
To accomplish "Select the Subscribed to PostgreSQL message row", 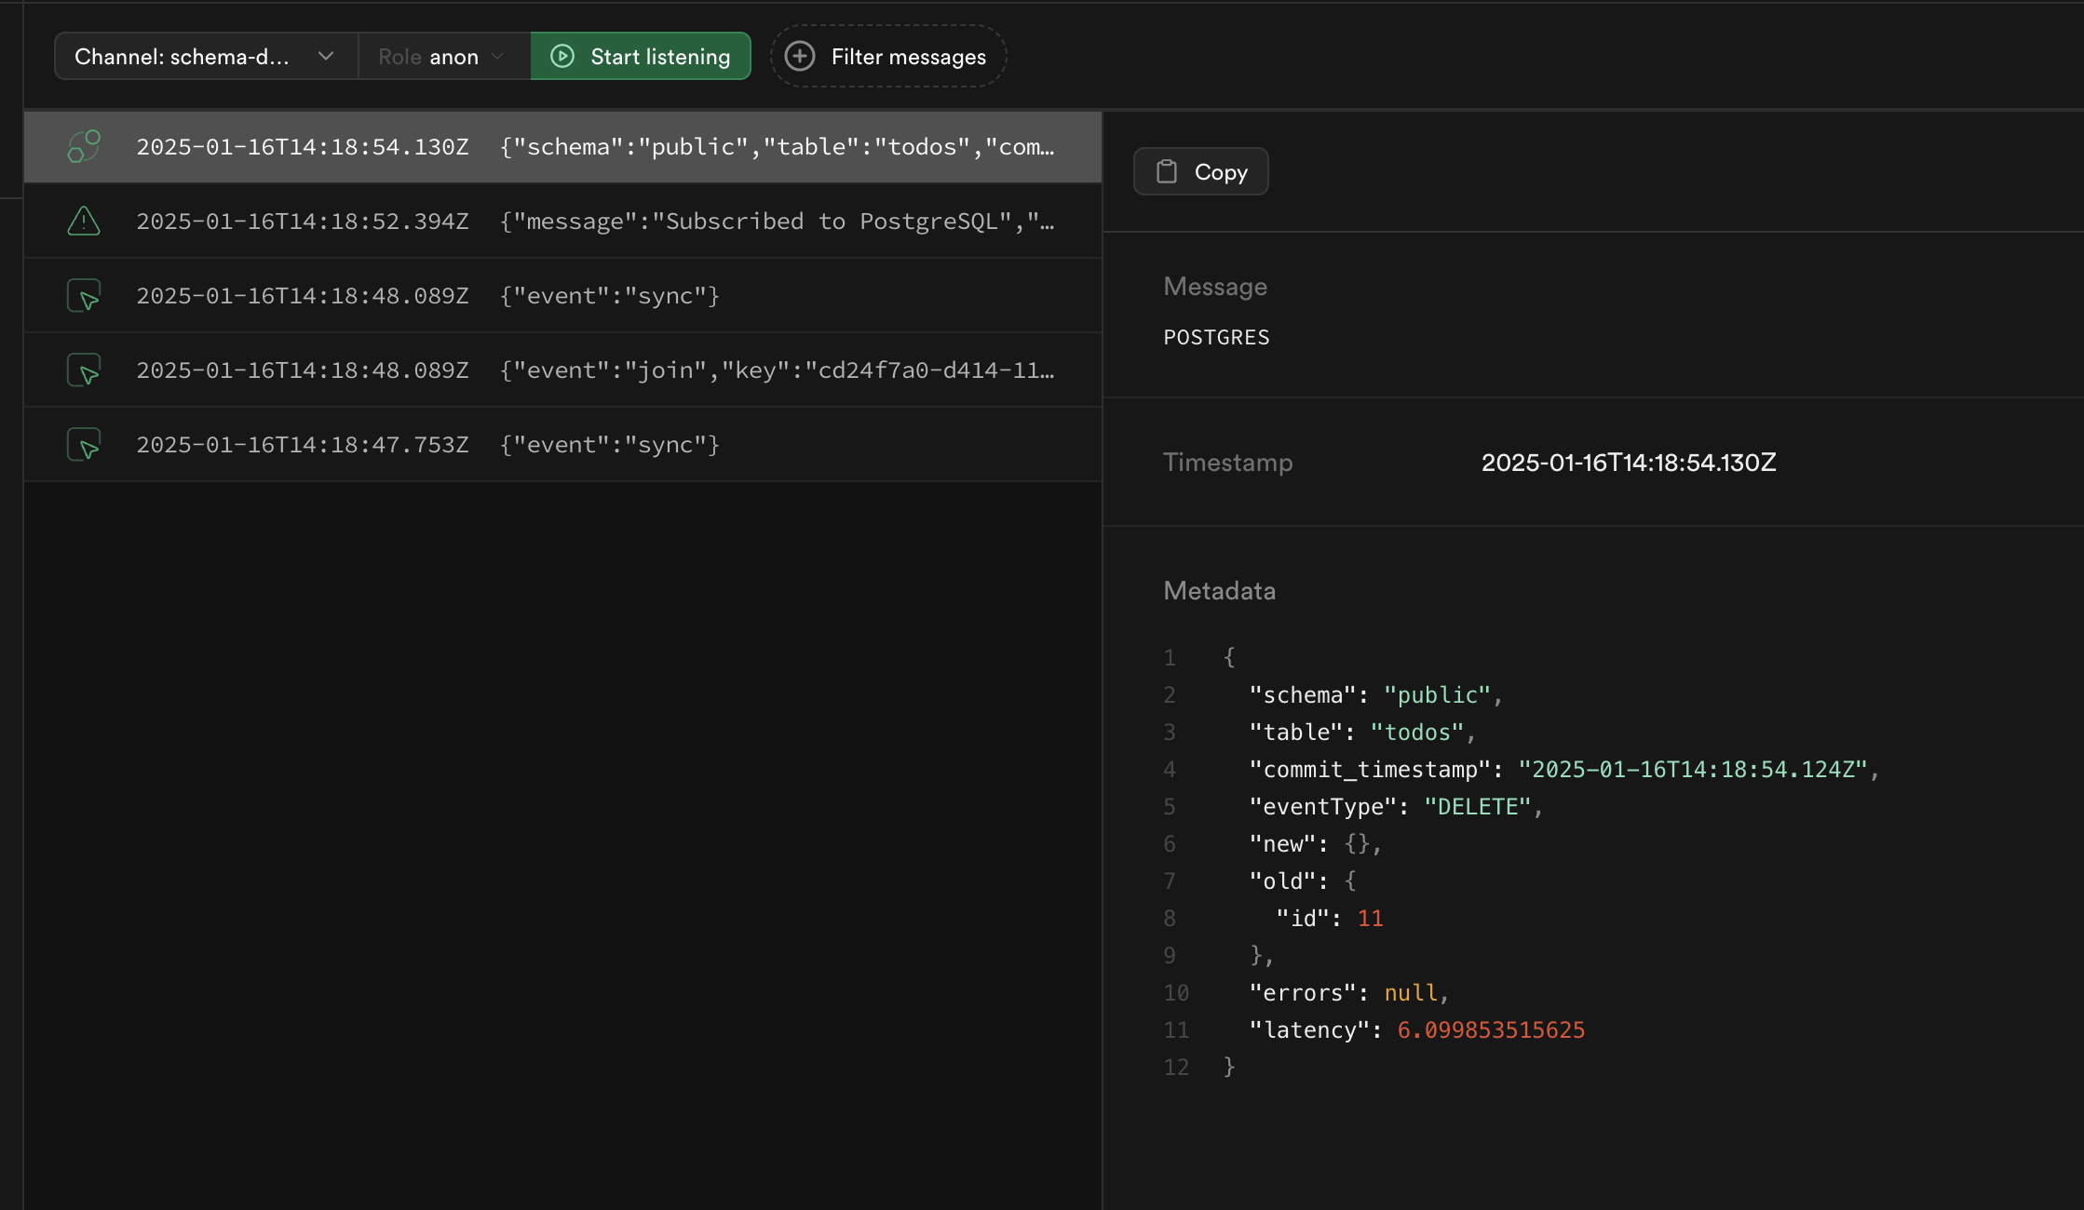I will (x=559, y=221).
